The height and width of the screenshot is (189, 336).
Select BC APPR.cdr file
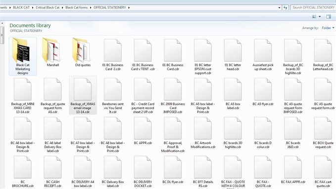(x=143, y=131)
